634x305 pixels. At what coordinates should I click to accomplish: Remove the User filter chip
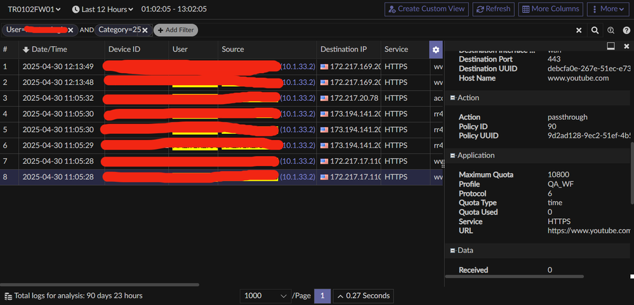click(x=70, y=30)
